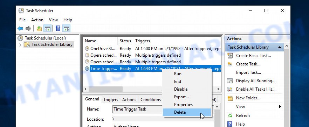Choose Disable from the context menu
Screen dimensions: 309x127
[187, 89]
